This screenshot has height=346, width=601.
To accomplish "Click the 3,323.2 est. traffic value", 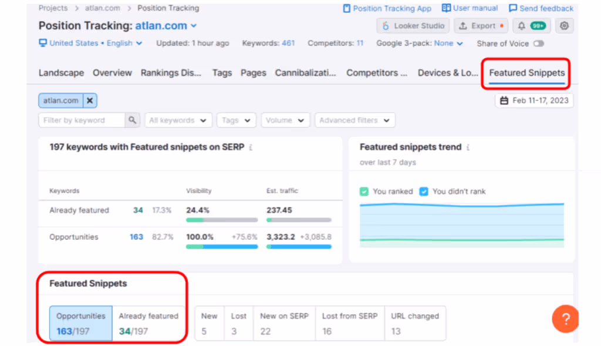I will click(x=281, y=237).
